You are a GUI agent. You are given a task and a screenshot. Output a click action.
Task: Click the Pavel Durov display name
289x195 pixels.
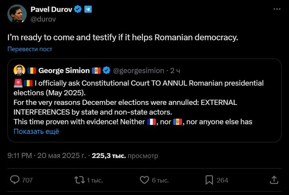click(51, 9)
